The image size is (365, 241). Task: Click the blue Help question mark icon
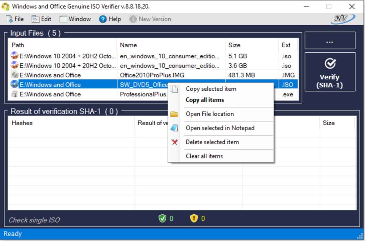coord(103,19)
